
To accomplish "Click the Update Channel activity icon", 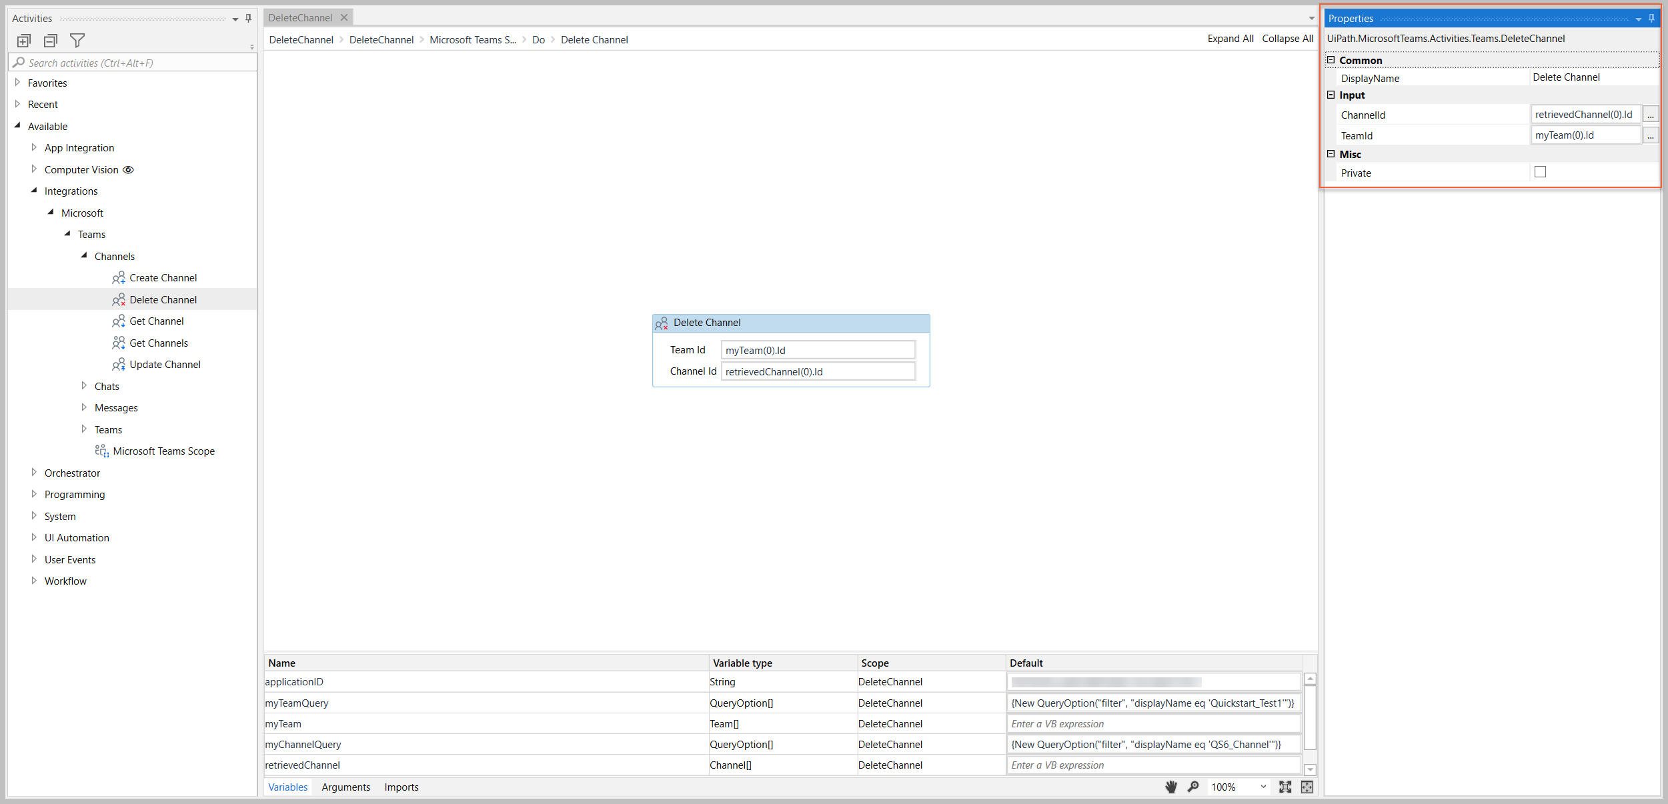I will click(x=119, y=365).
